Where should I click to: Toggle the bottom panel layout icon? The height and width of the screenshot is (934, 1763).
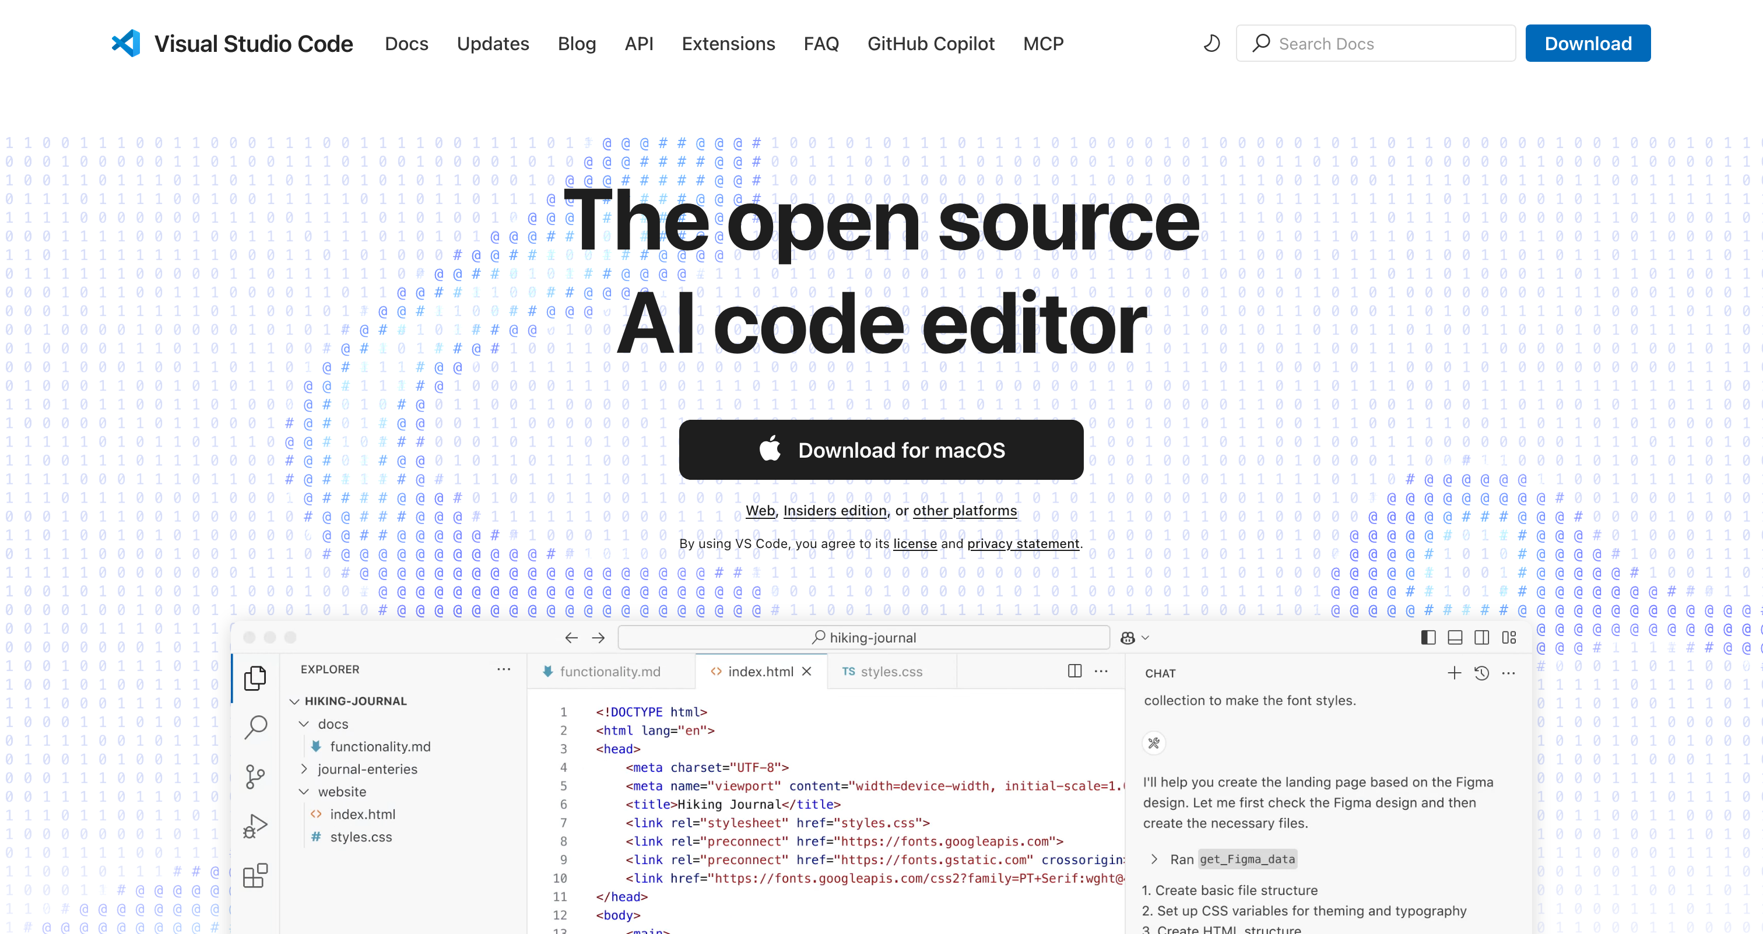(1455, 638)
